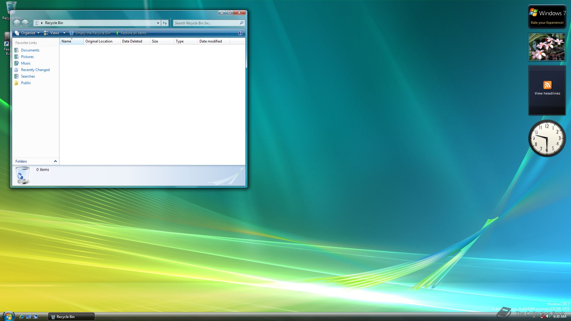
Task: Open Explorer help question mark
Action: pos(240,33)
